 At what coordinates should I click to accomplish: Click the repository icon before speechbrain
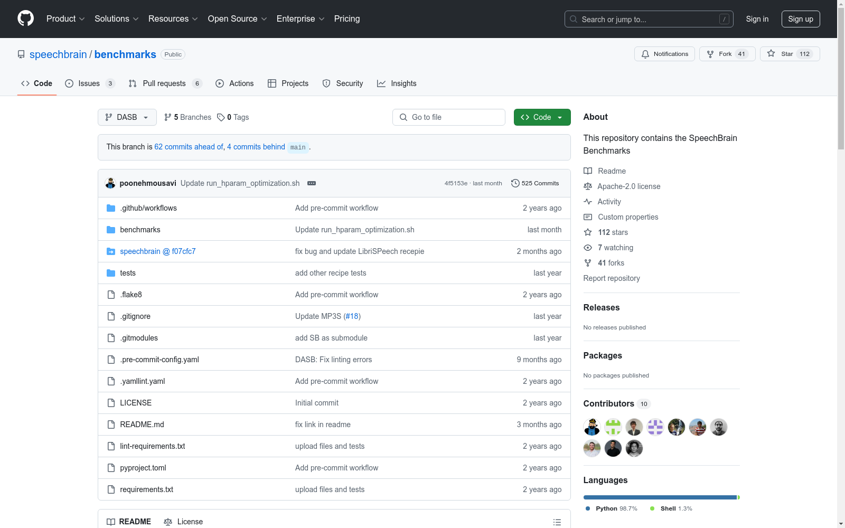[x=21, y=54]
